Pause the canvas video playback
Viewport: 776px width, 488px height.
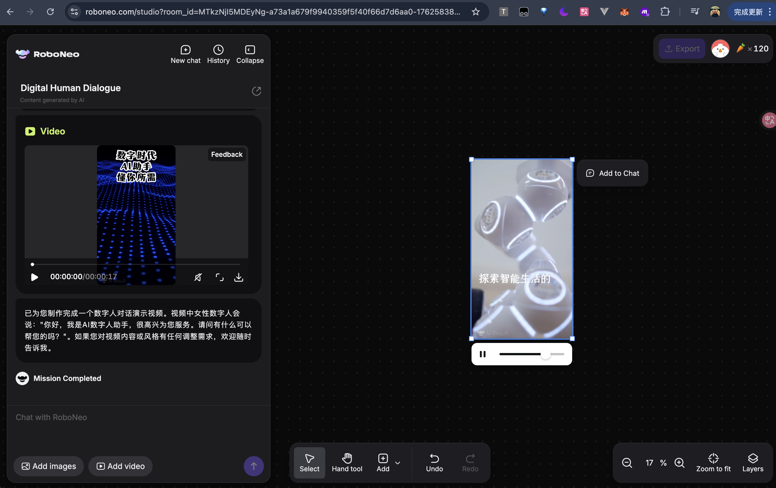482,354
